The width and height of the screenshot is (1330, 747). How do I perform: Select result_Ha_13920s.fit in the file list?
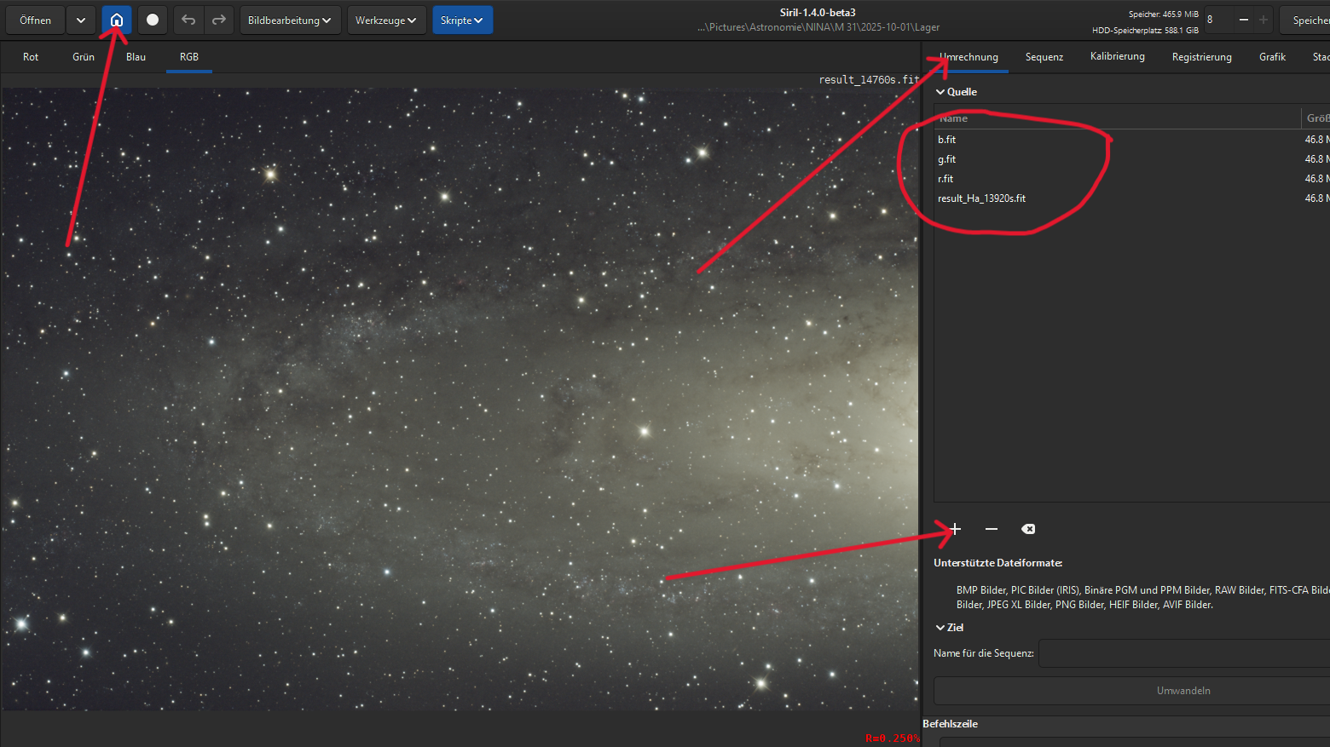coord(981,198)
